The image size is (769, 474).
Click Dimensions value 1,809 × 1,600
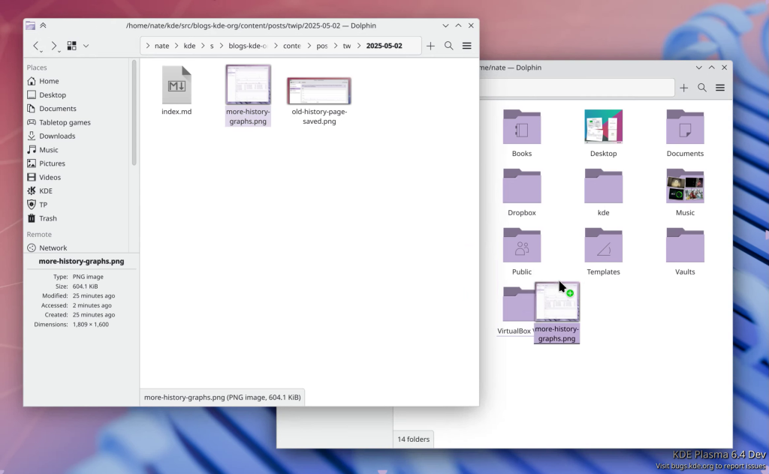pyautogui.click(x=91, y=325)
